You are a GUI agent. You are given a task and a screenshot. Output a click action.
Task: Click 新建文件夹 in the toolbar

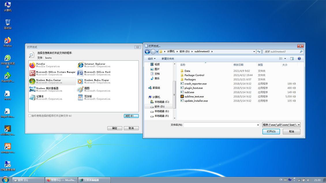coord(168,59)
